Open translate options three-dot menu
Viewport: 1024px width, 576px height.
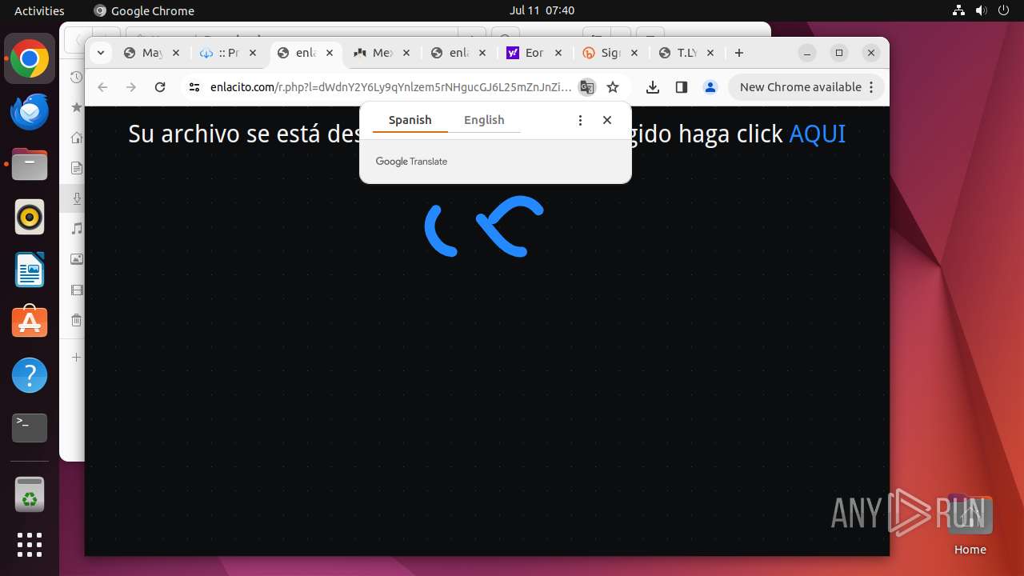click(x=580, y=120)
